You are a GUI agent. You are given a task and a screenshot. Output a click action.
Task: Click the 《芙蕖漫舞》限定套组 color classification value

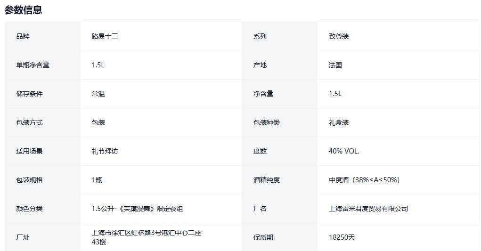tap(140, 209)
